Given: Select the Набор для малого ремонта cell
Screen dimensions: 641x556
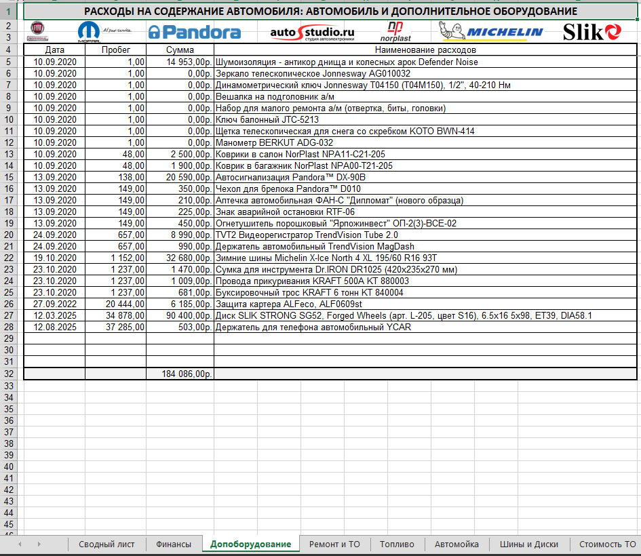Looking at the screenshot, I should [x=425, y=108].
